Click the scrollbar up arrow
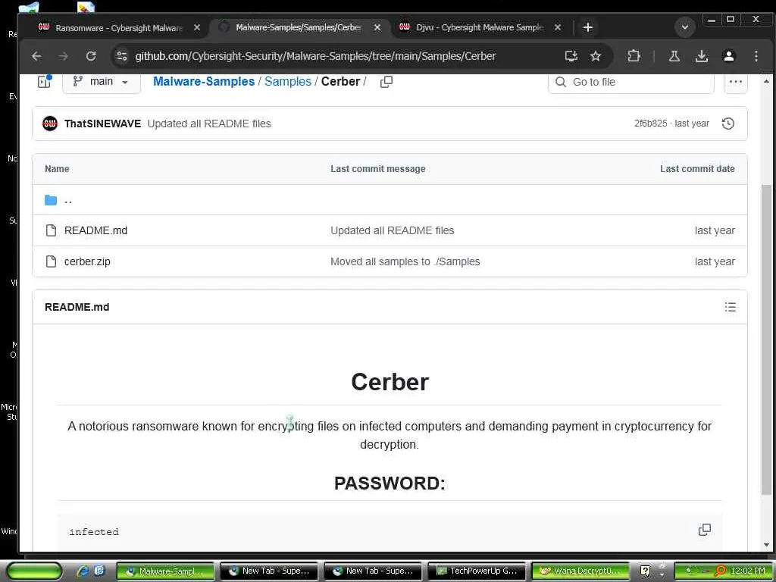 coord(766,80)
